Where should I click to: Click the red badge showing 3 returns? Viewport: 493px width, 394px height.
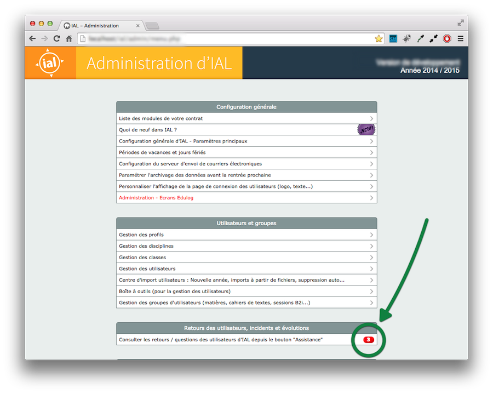pyautogui.click(x=369, y=340)
